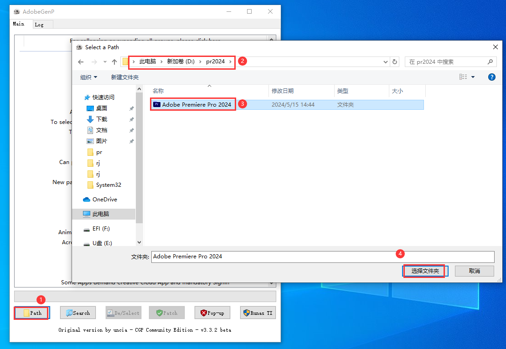The height and width of the screenshot is (349, 506).
Task: Click the Runas TI shield button
Action: click(258, 313)
